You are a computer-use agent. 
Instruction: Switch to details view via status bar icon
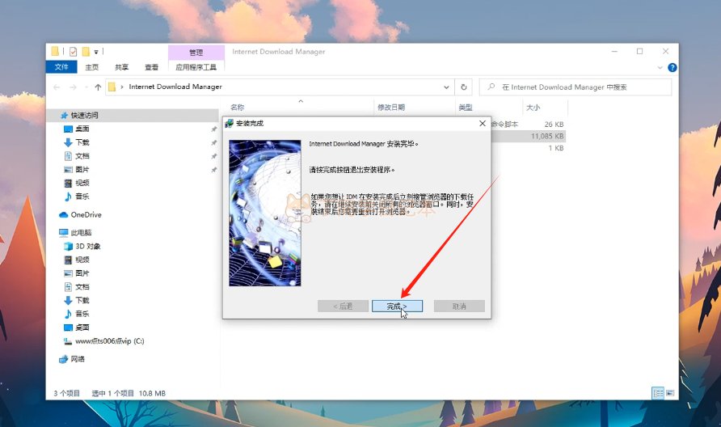[x=658, y=393]
